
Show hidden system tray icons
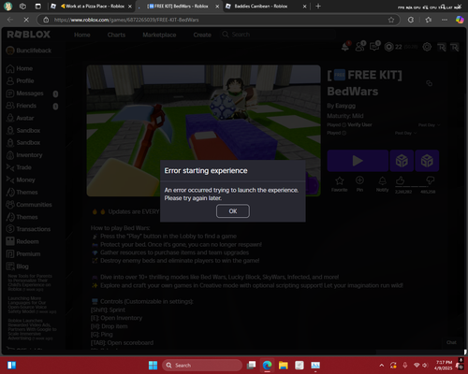point(381,366)
